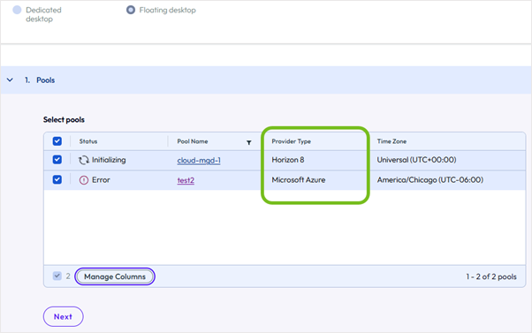
Task: Open the test2 pool link
Action: 186,180
